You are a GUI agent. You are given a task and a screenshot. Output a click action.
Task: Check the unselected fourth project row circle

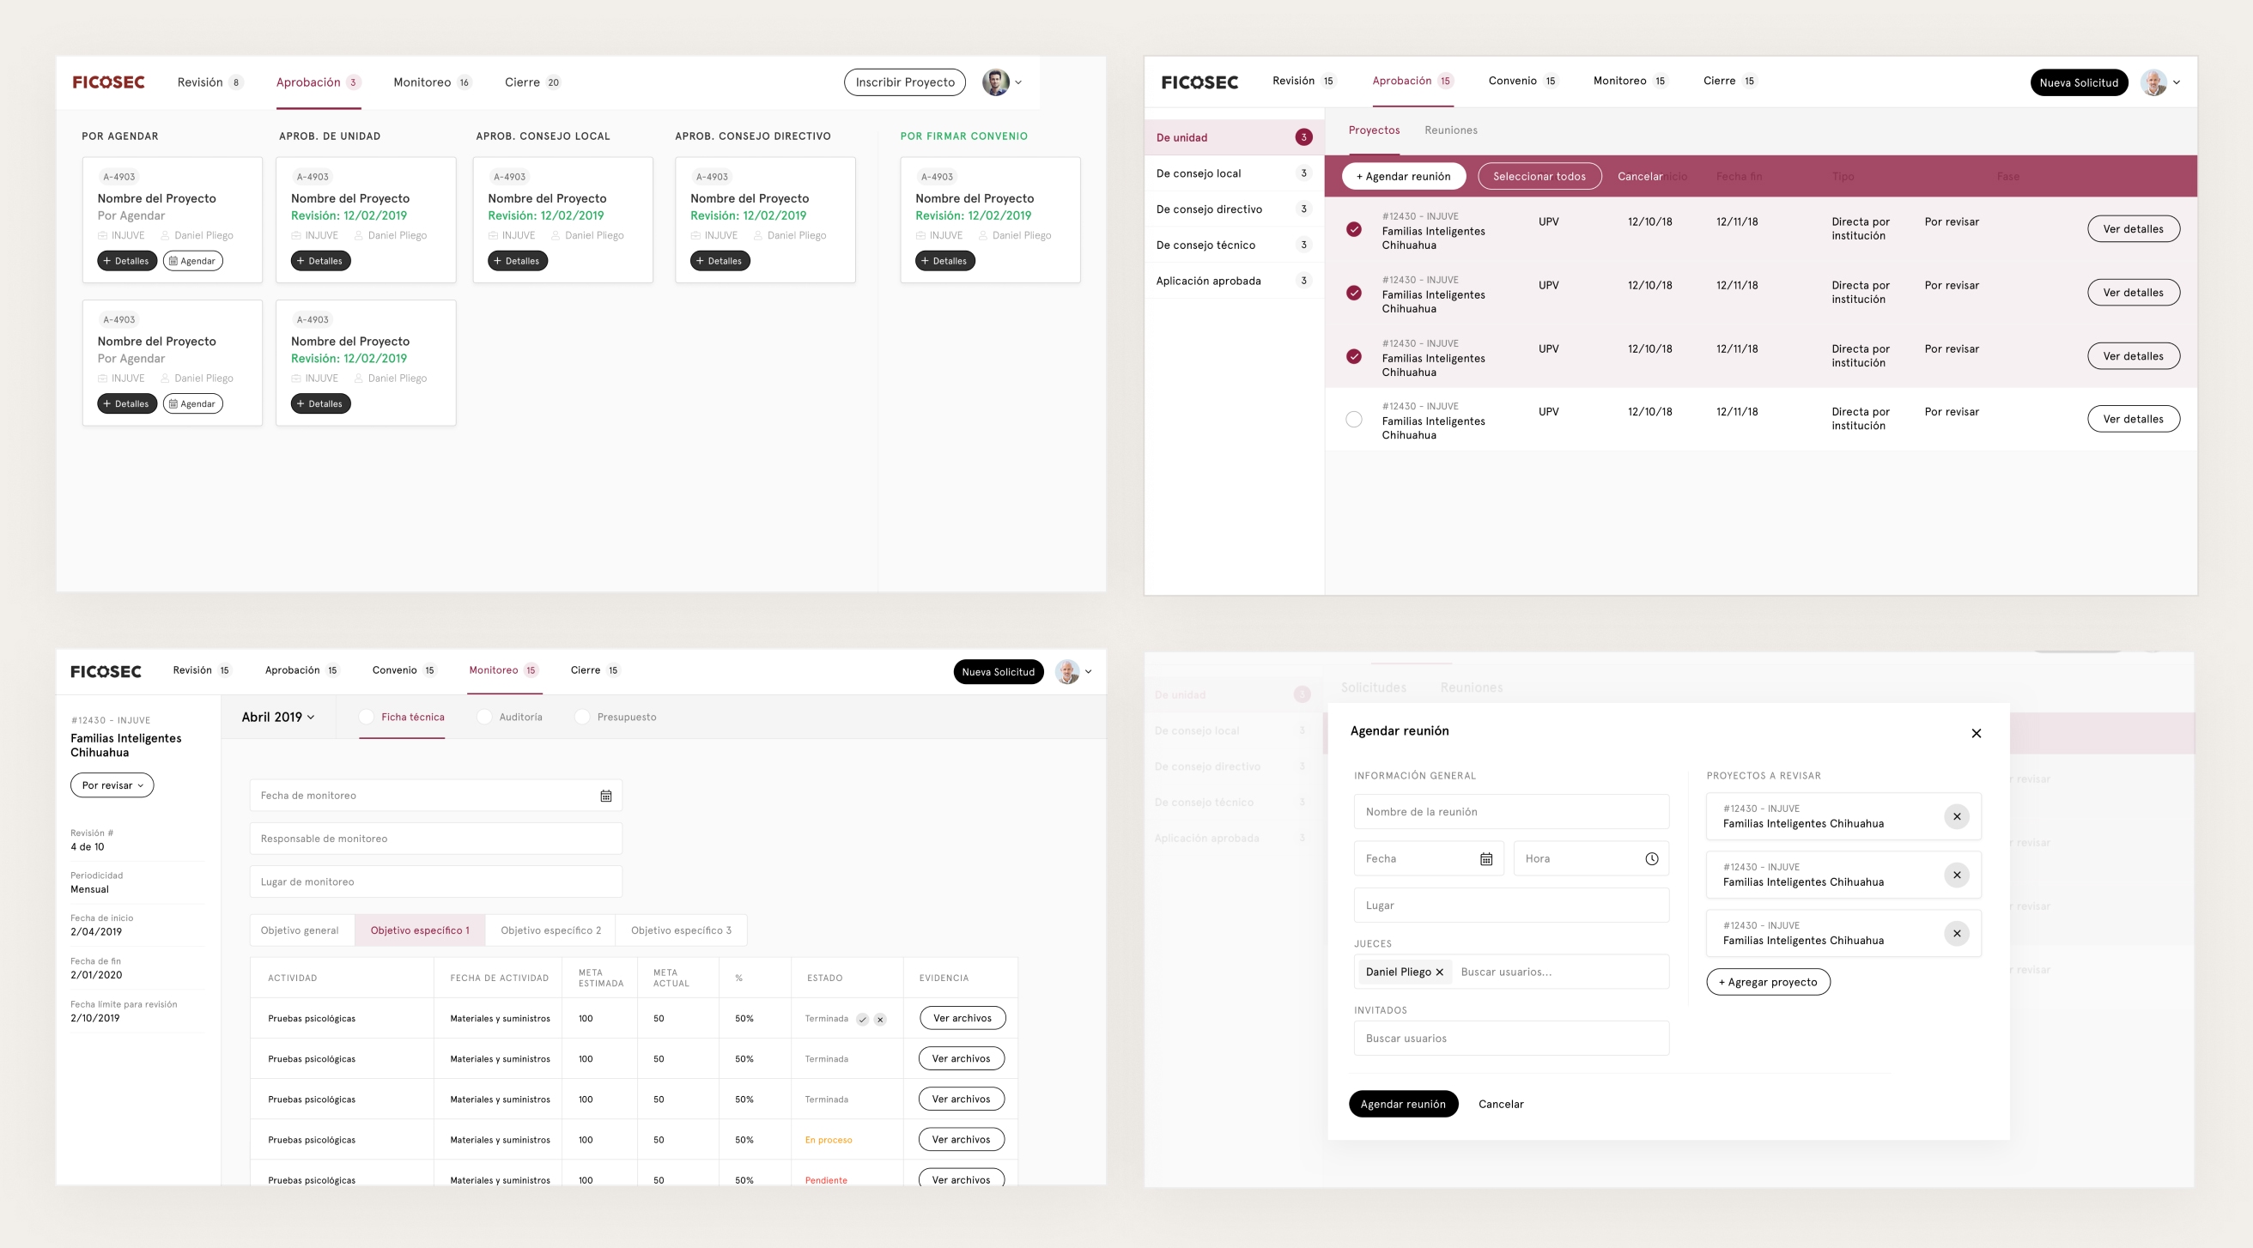(x=1354, y=419)
